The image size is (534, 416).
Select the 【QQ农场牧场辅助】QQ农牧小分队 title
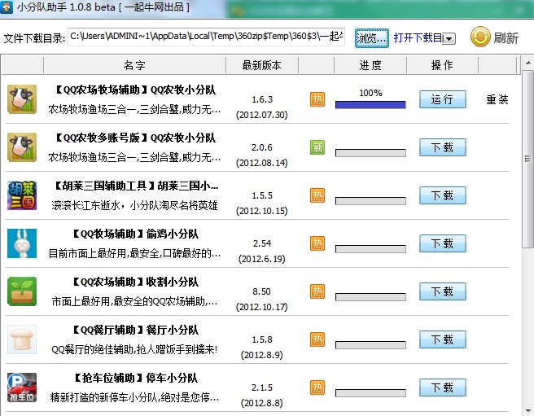point(135,90)
